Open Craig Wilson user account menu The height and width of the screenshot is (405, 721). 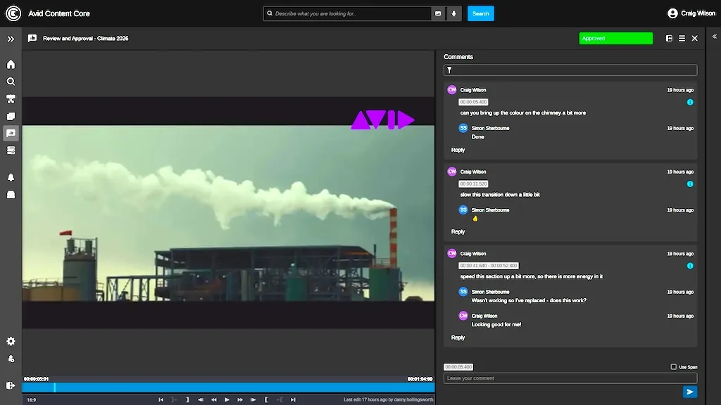691,13
